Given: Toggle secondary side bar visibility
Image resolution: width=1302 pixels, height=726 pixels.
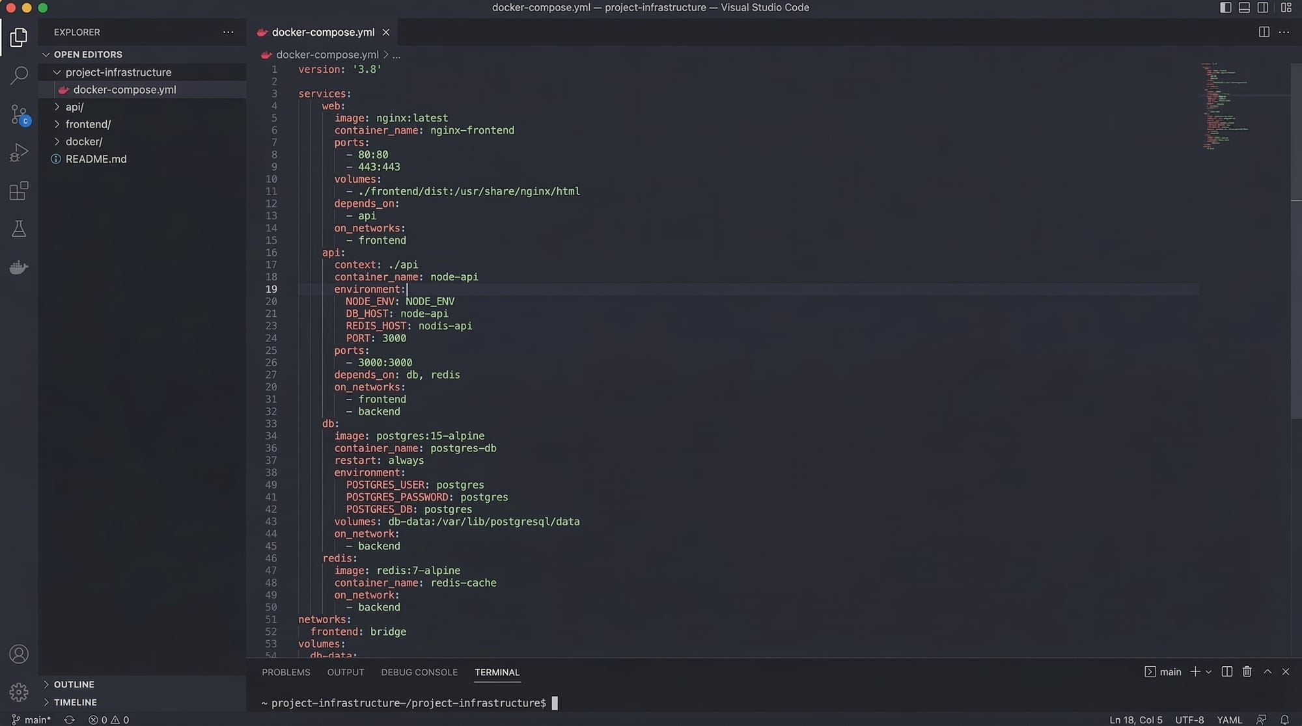Looking at the screenshot, I should click(1263, 8).
